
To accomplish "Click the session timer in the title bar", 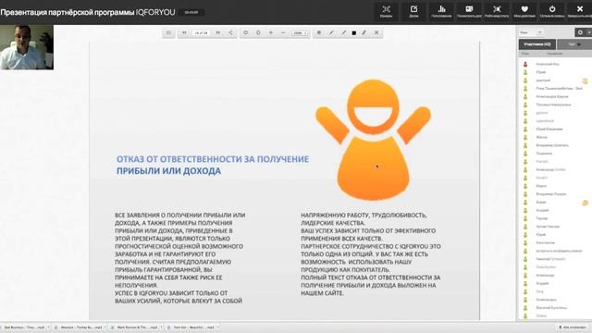I will 191,12.
